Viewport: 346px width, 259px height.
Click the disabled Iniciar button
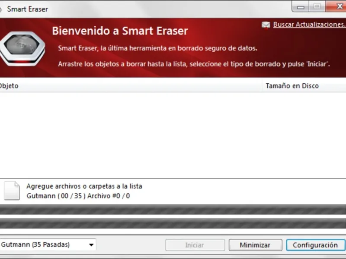click(x=195, y=245)
